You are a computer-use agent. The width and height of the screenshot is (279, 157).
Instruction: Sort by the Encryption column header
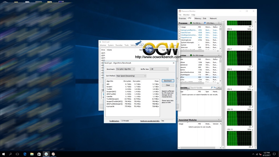tap(127, 81)
